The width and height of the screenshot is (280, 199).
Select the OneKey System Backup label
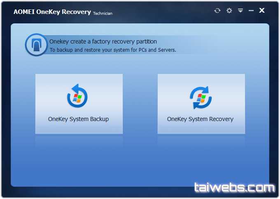point(78,119)
